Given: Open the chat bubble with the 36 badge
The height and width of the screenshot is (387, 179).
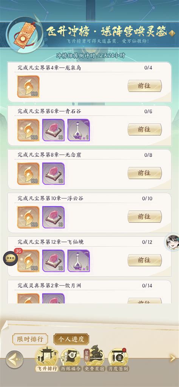Looking at the screenshot, I should pos(11,258).
